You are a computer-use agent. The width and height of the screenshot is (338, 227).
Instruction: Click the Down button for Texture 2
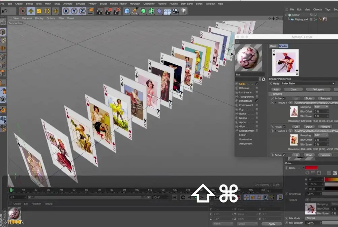click(x=309, y=127)
